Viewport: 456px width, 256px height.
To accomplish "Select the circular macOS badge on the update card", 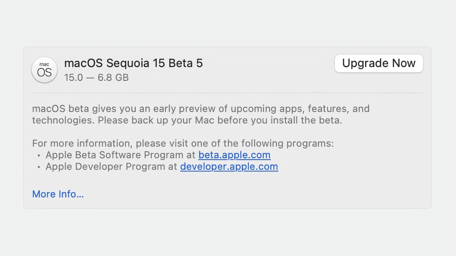I will [44, 70].
